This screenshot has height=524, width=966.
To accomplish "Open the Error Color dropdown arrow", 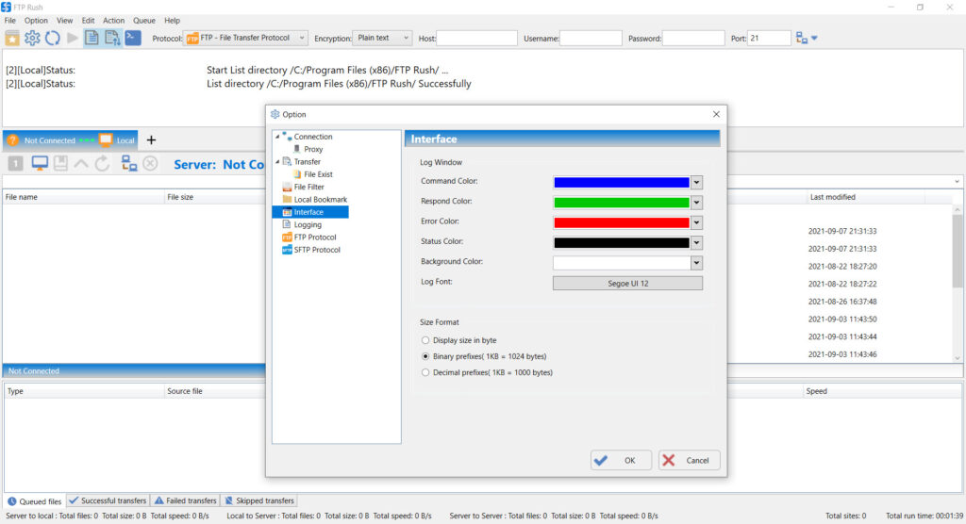I will point(696,223).
